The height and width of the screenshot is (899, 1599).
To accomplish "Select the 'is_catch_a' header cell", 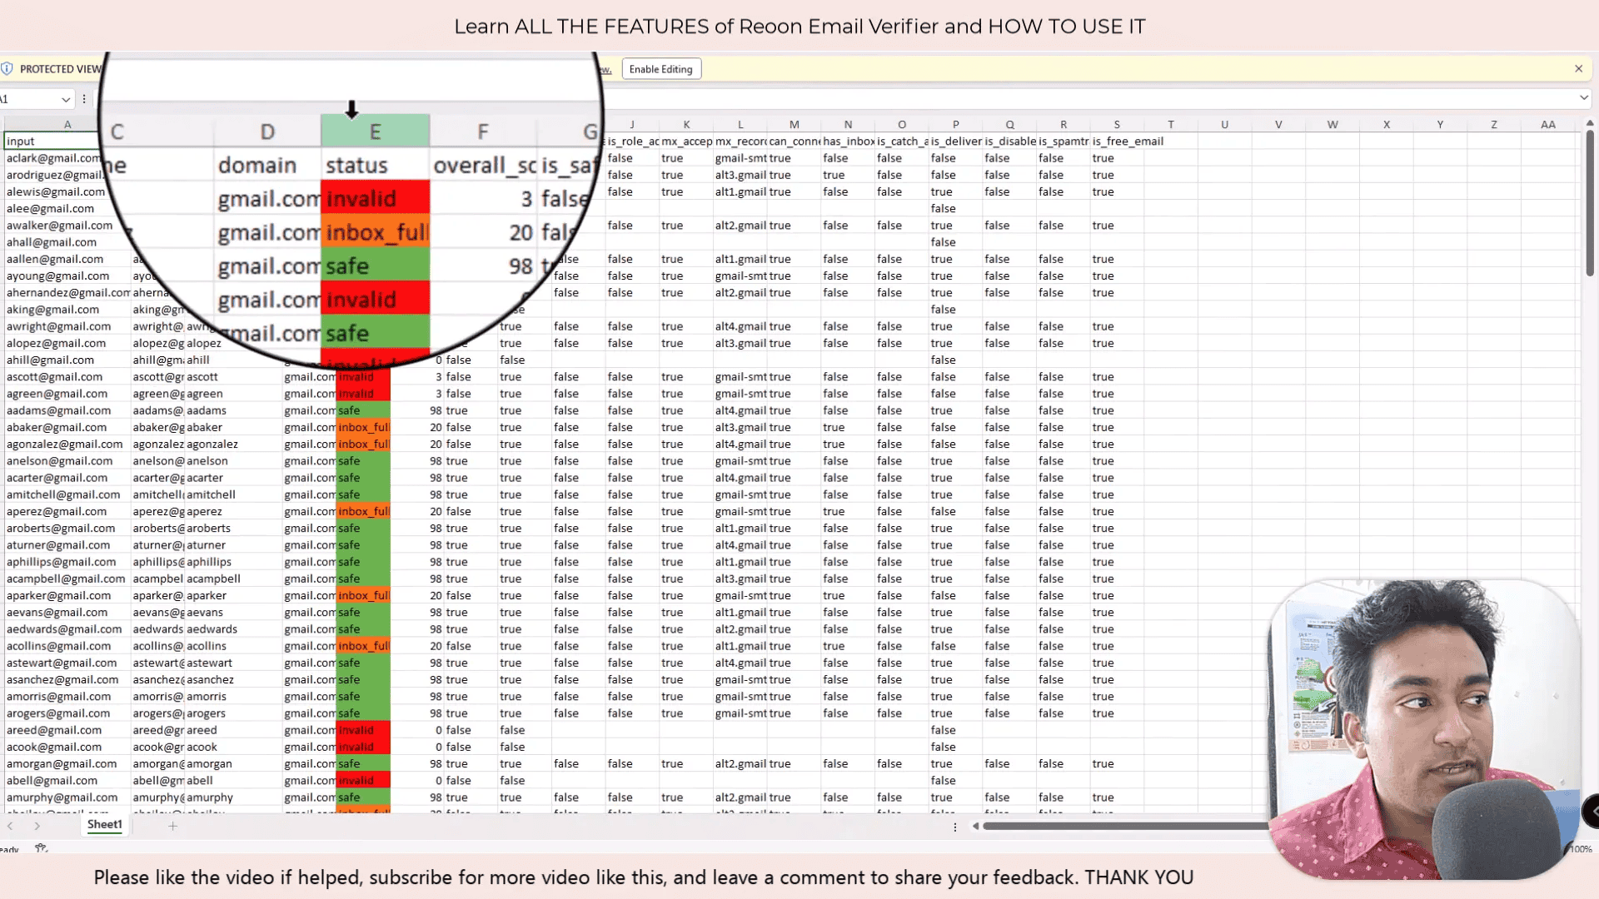I will pyautogui.click(x=902, y=142).
